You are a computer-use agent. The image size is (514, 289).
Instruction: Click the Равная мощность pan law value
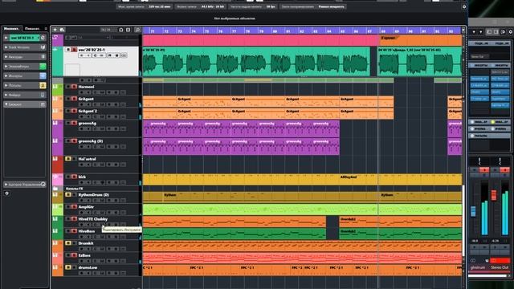(x=332, y=6)
